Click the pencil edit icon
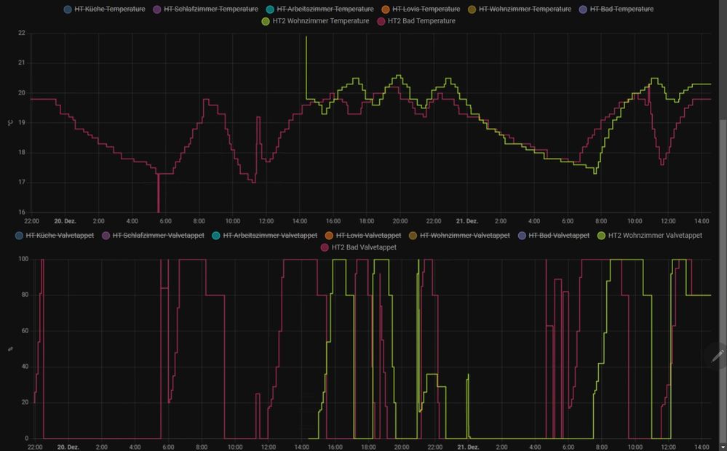This screenshot has width=727, height=451. pyautogui.click(x=717, y=356)
